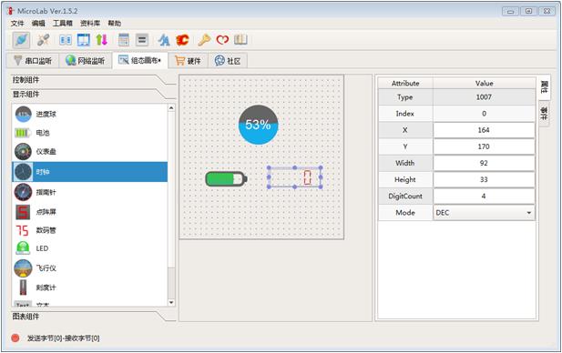Switch to the 硬件 tab
The width and height of the screenshot is (562, 353).
tap(189, 61)
